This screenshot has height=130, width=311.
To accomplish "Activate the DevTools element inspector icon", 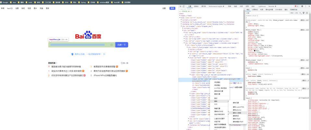I will (x=180, y=6).
